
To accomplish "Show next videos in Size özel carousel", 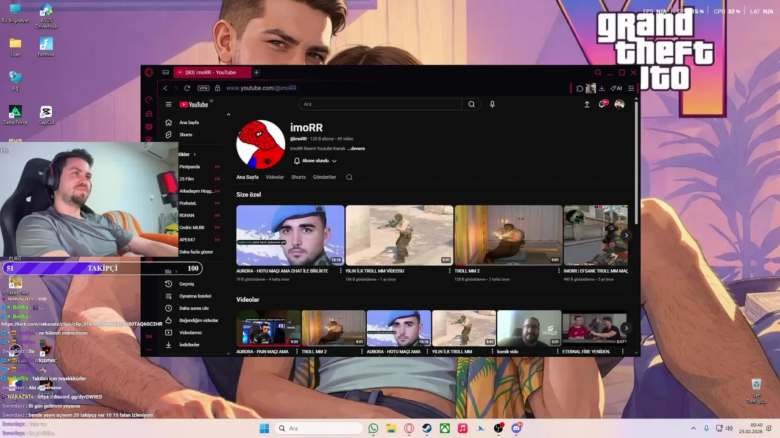I will 626,235.
